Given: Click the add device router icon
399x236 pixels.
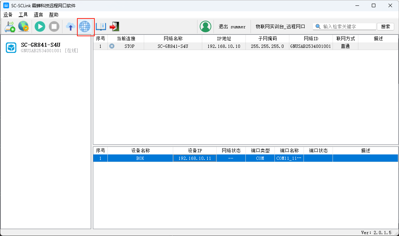Looking at the screenshot, I should pyautogui.click(x=10, y=26).
